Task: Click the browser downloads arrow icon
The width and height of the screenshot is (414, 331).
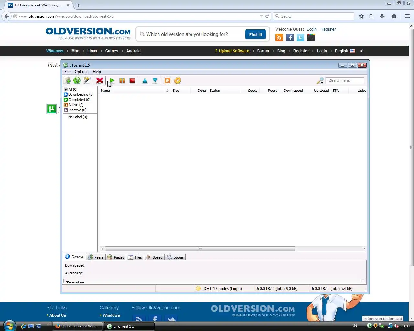Action: point(382,16)
